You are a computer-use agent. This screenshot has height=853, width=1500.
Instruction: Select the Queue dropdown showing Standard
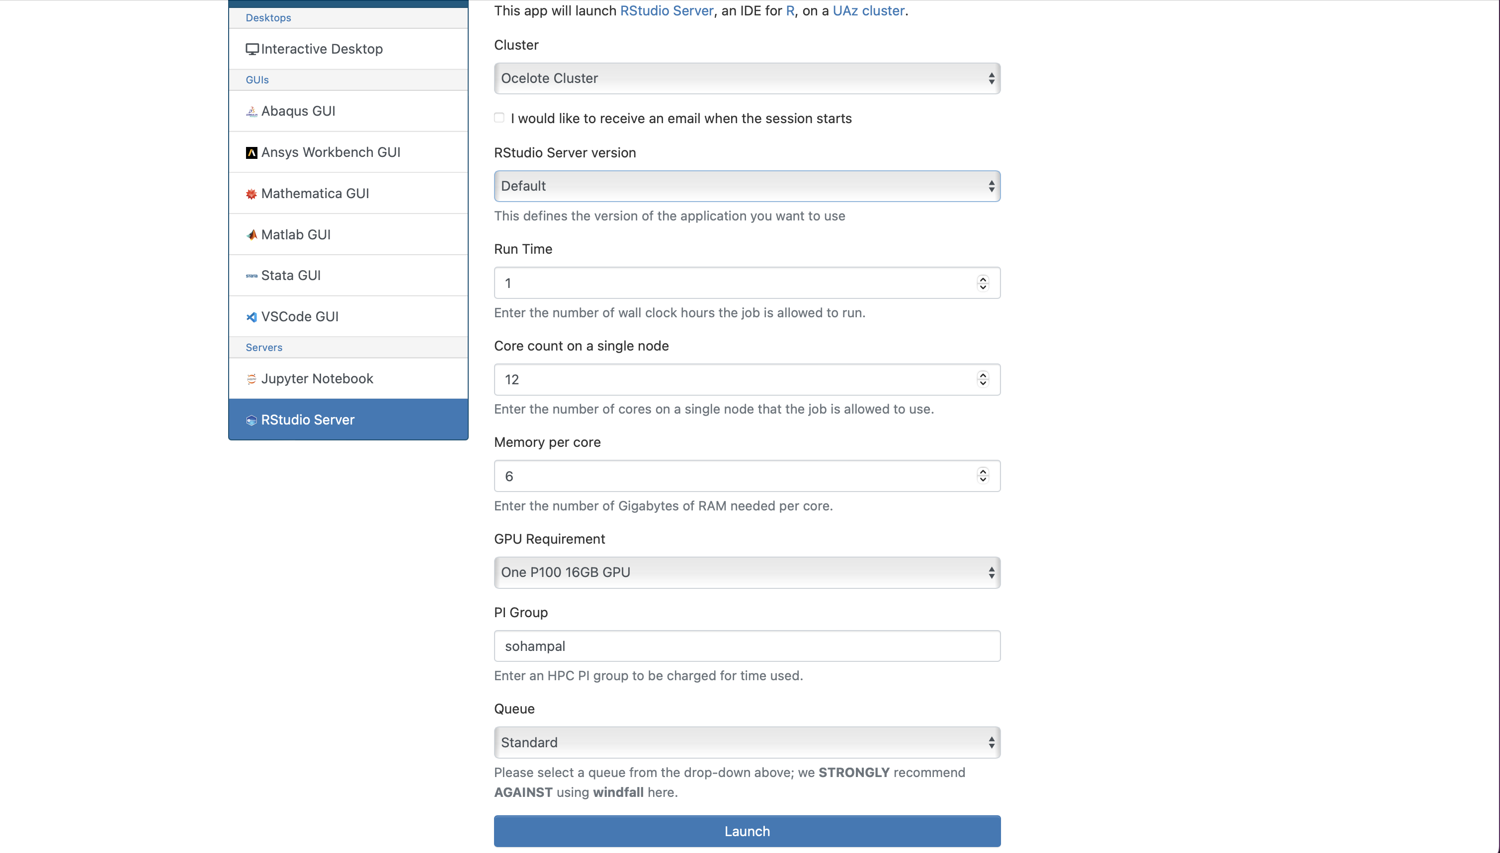[x=747, y=742]
